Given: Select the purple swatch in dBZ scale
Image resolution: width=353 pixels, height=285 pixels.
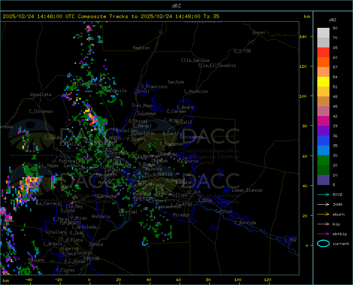Looking at the screenshot, I should click(323, 131).
